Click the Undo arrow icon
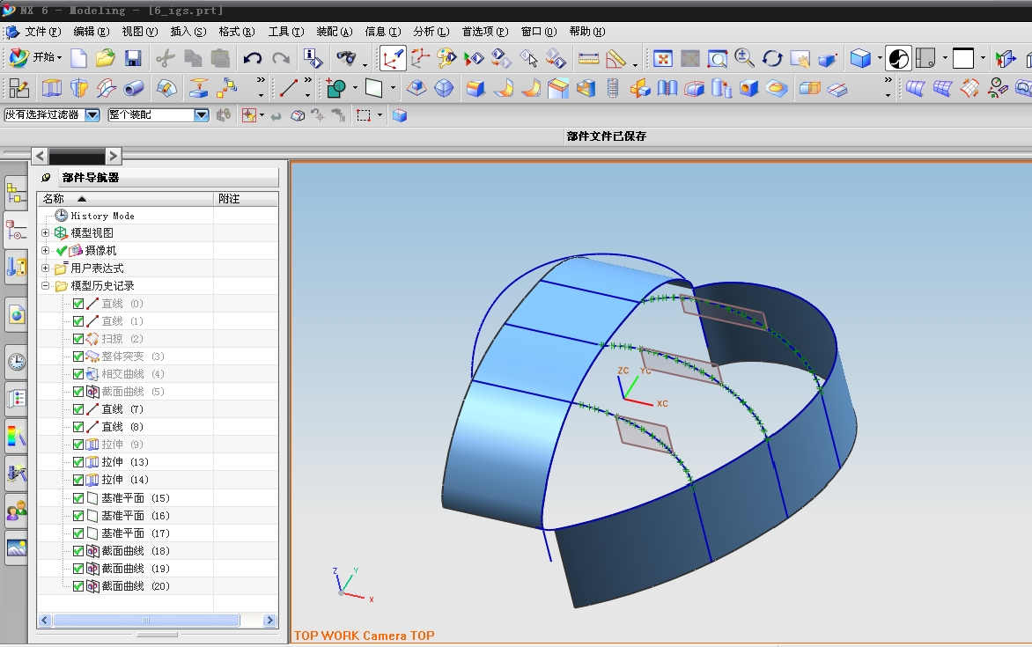 [x=253, y=59]
